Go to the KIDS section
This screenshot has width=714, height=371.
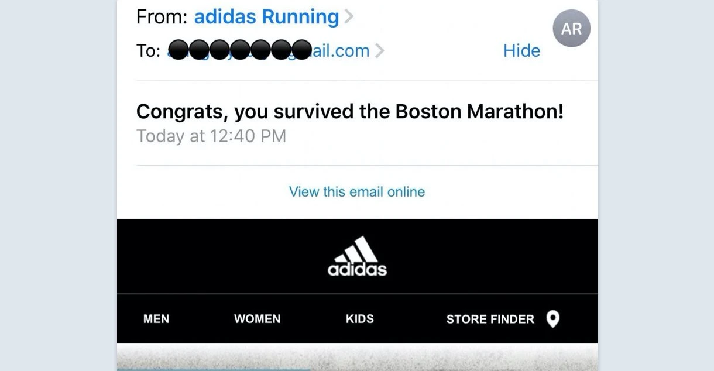(x=359, y=319)
